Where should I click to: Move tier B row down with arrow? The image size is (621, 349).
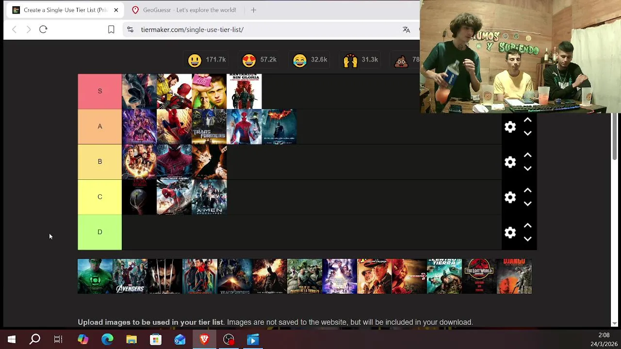point(527,169)
